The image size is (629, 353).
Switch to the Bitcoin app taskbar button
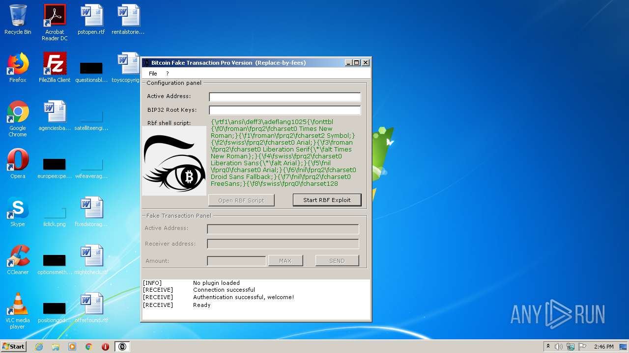122,347
